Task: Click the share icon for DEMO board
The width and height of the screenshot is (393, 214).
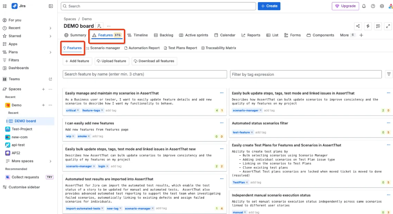Action: pos(358,26)
